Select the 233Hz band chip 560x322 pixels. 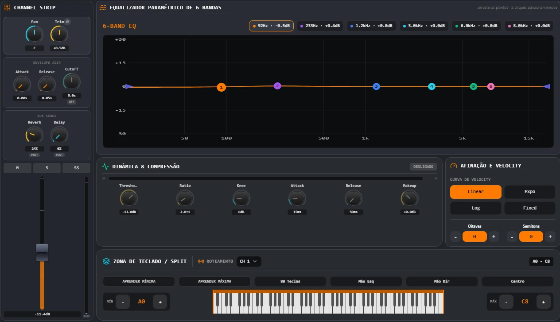click(320, 26)
